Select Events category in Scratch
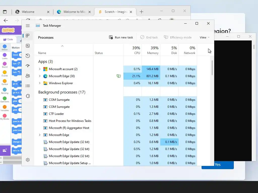The width and height of the screenshot is (258, 193). point(5,74)
